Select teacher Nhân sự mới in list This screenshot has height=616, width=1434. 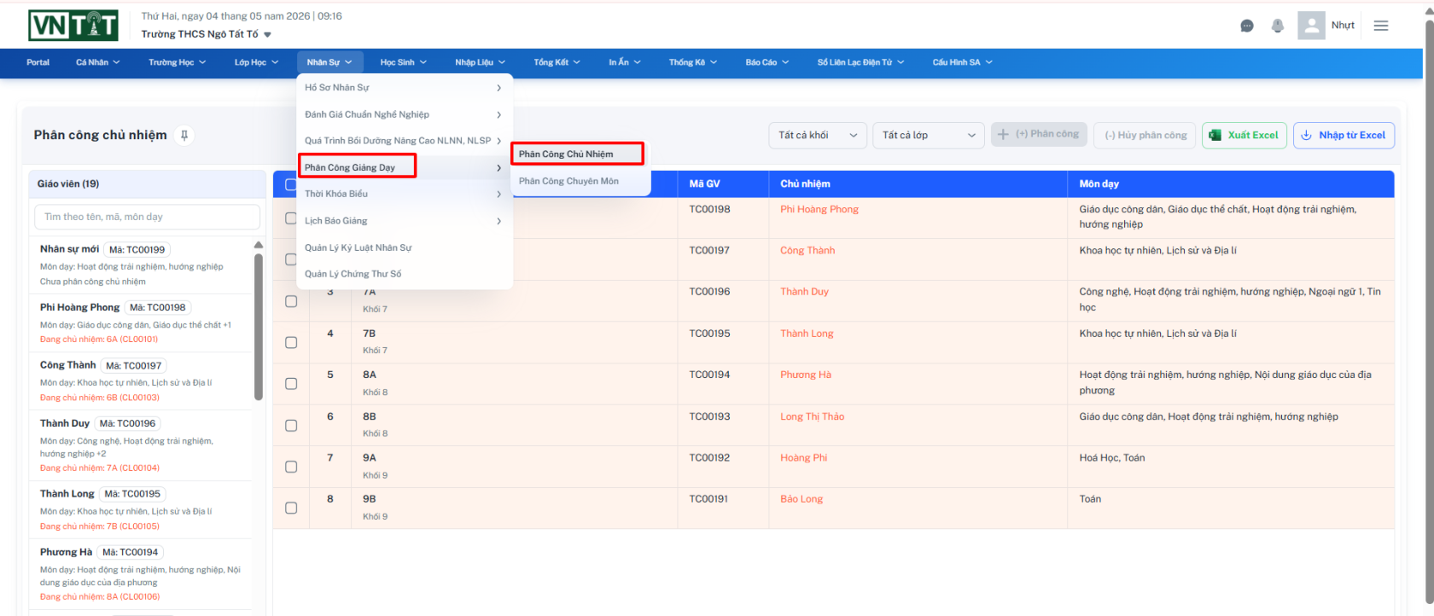141,264
